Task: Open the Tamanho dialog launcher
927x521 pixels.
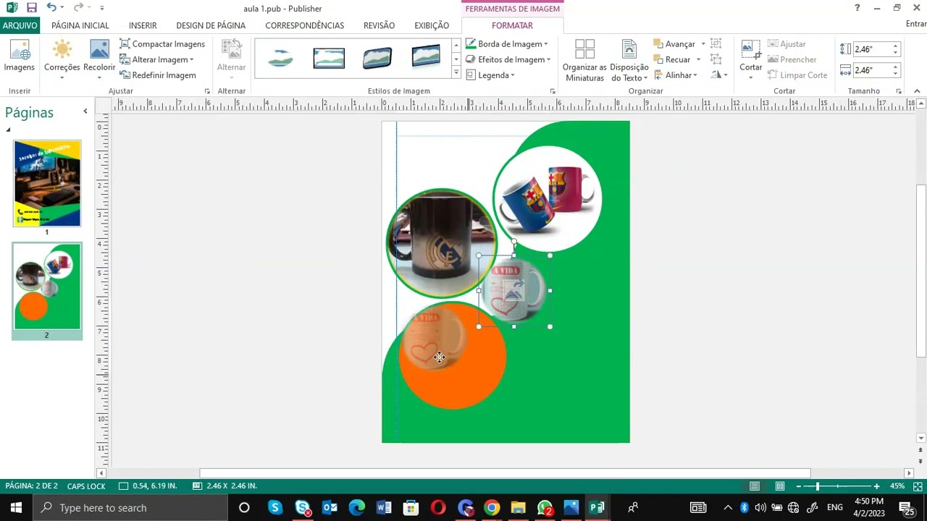Action: click(x=899, y=91)
